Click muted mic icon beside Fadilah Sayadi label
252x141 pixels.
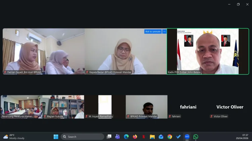(5, 72)
